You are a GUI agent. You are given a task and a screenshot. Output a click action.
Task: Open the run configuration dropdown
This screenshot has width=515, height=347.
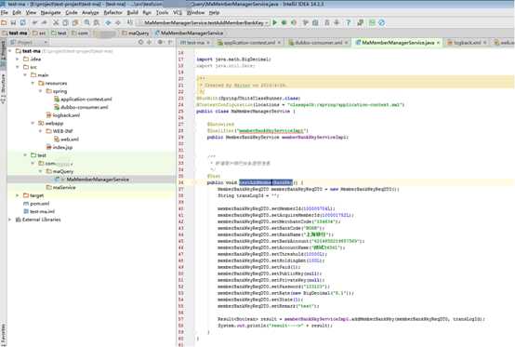267,22
